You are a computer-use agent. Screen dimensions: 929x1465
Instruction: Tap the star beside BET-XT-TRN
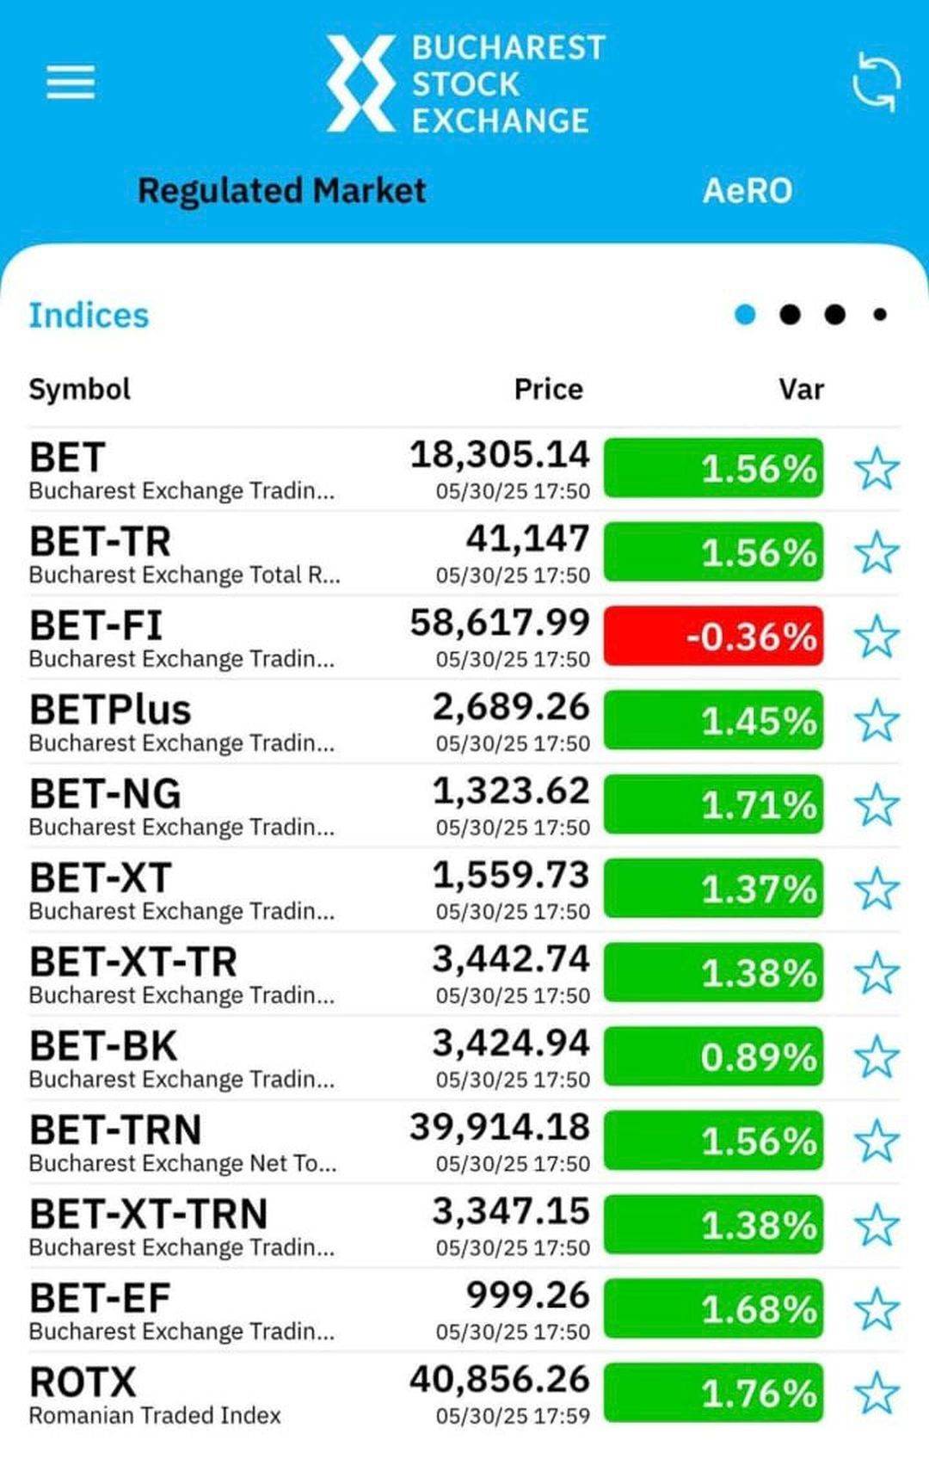(877, 1225)
